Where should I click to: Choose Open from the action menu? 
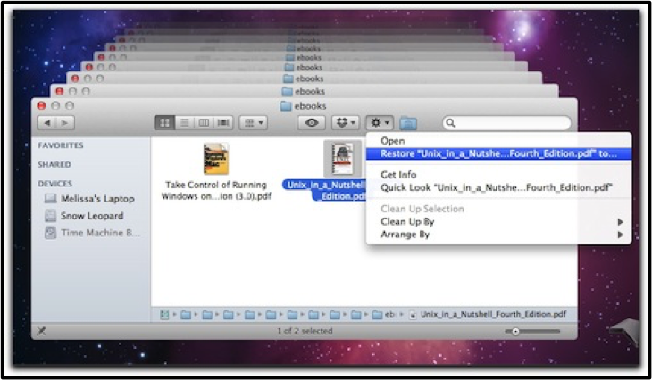click(x=498, y=141)
